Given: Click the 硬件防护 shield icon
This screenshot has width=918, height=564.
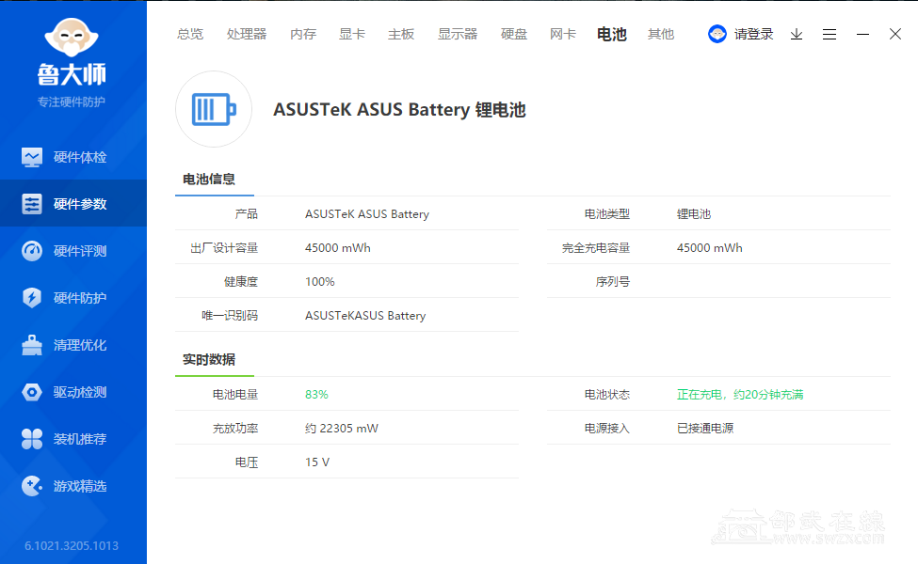Looking at the screenshot, I should coord(32,298).
